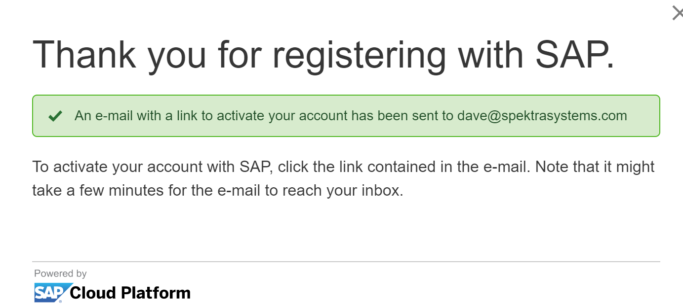Viewport: 683px width, 308px height.
Task: Click the horizontal divider above footer
Action: (346, 262)
